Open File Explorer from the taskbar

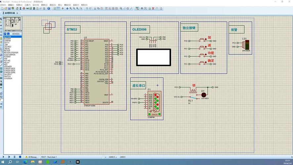coord(33,162)
